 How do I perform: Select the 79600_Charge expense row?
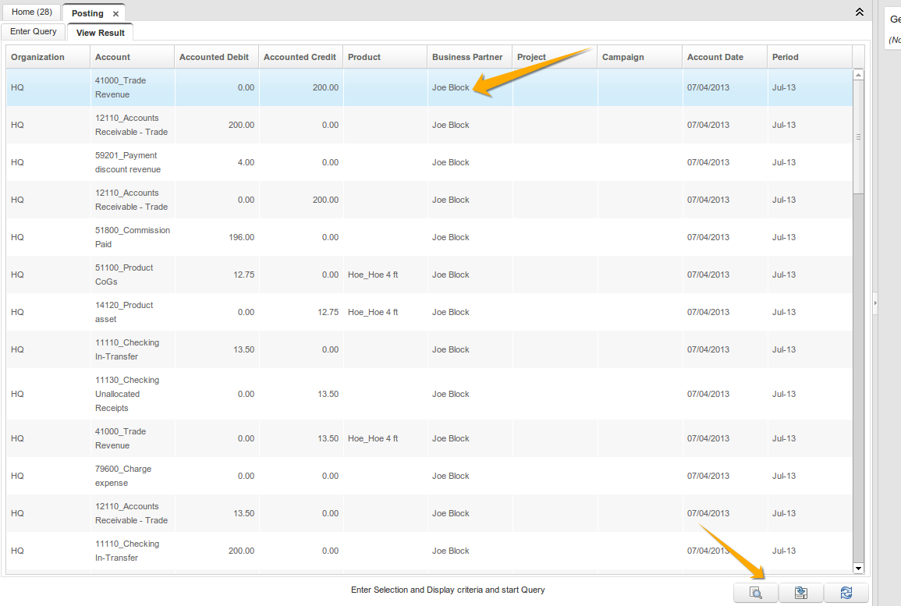[123, 476]
